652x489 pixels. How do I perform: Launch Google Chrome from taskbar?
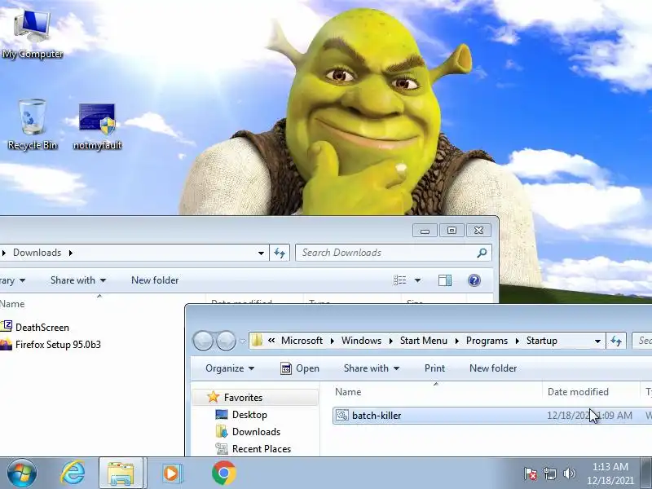point(223,474)
